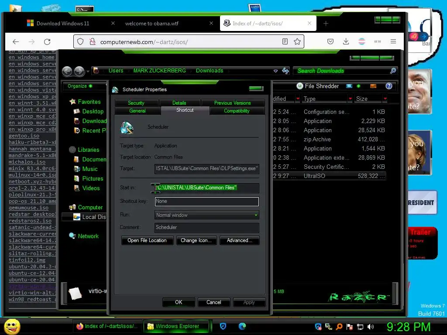This screenshot has height=335, width=447.
Task: Click the smiley face Start button
Action: coord(12,326)
